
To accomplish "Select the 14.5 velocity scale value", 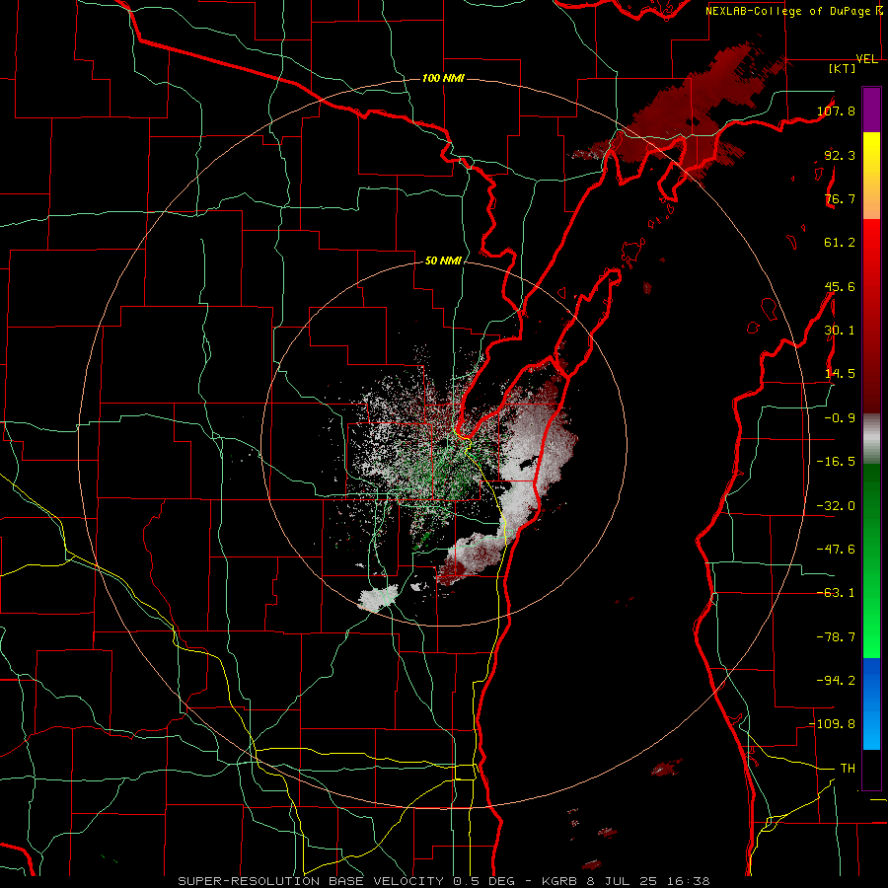I will pos(840,374).
